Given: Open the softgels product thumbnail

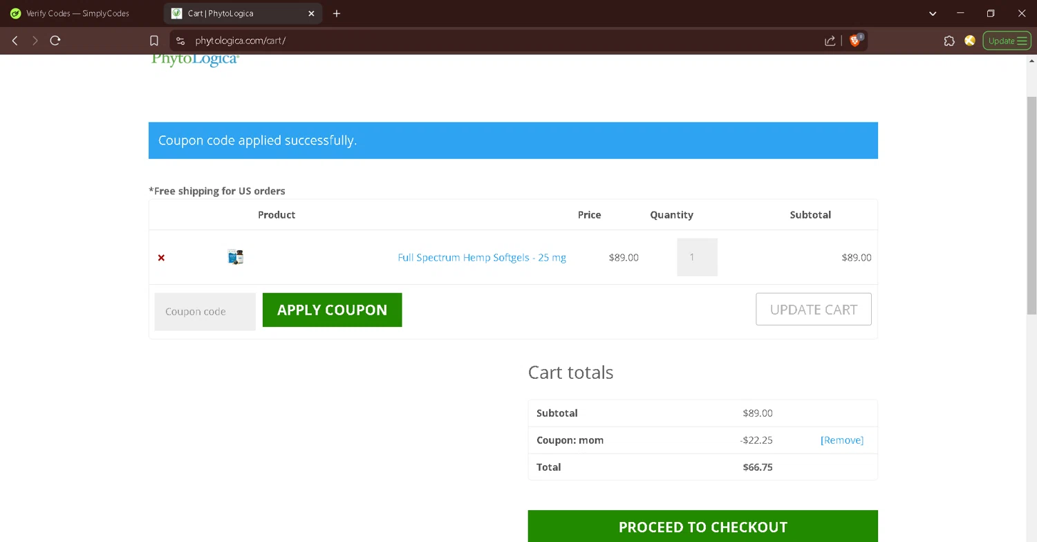Looking at the screenshot, I should tap(236, 257).
